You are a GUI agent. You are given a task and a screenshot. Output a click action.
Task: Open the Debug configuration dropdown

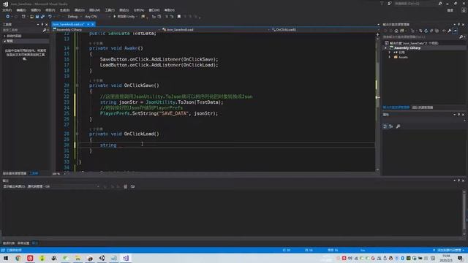74,17
